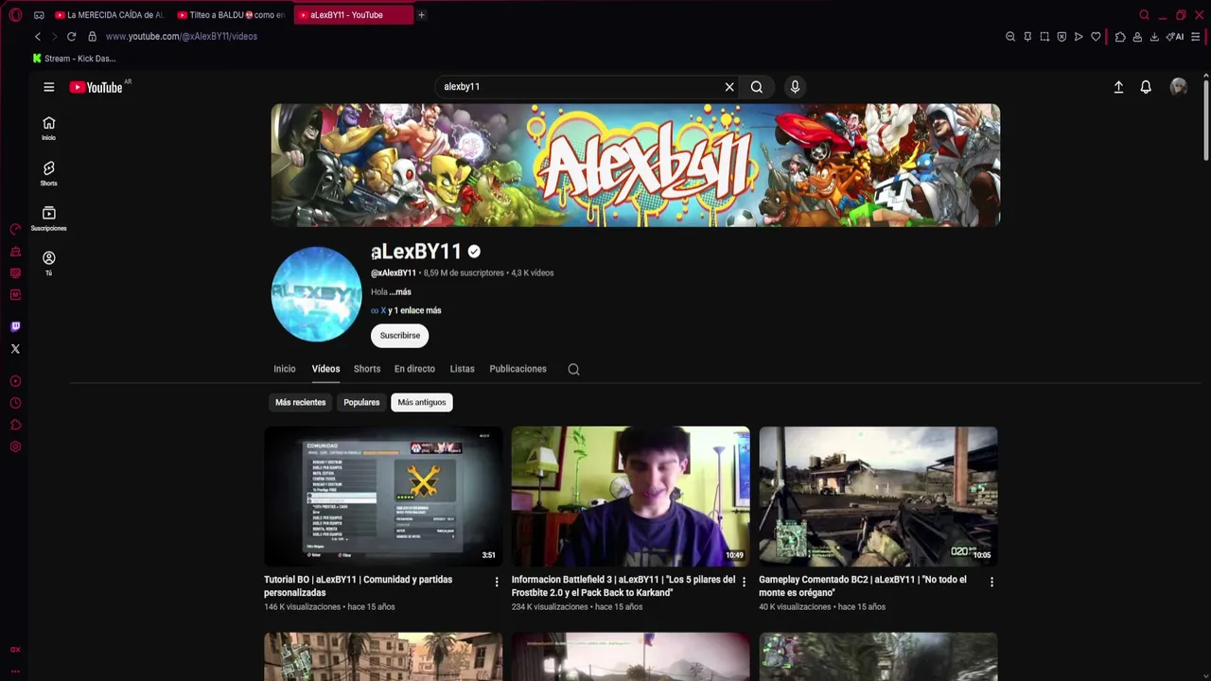The image size is (1211, 681).
Task: Open options menu for Battlefield 3 video
Action: point(744,583)
